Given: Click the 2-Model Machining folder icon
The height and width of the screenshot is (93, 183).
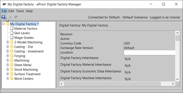Looking at the screenshot, I should click(x=12, y=42).
